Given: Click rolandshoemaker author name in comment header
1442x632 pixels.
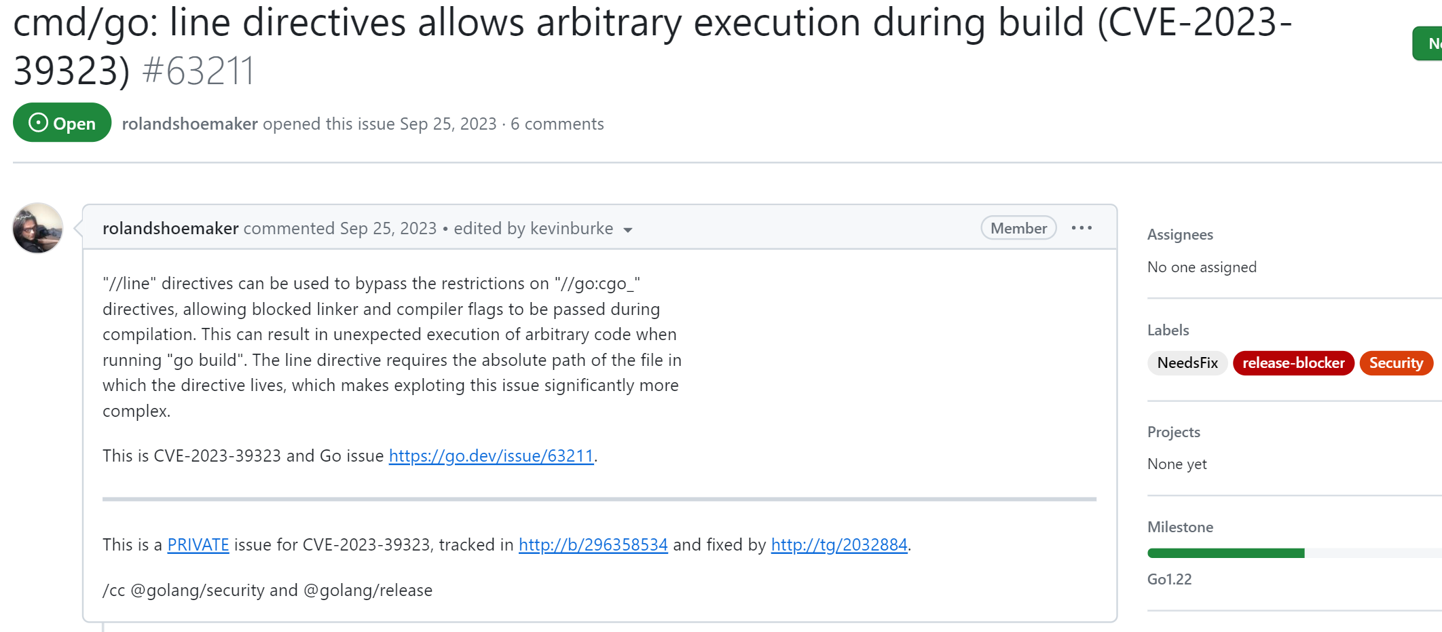Looking at the screenshot, I should 170,228.
